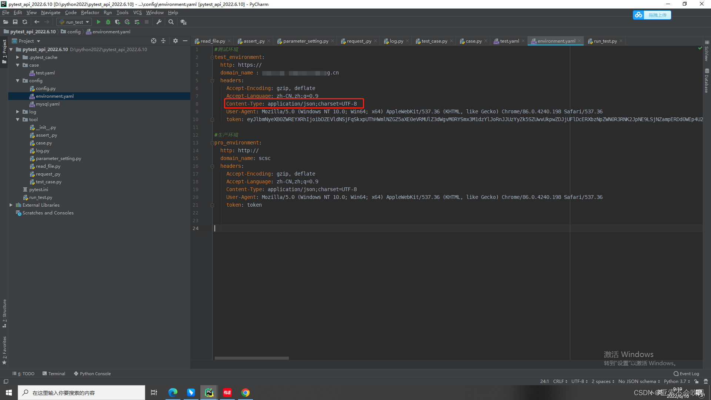Click CRLF line separator in status bar
The width and height of the screenshot is (711, 400).
[x=560, y=381]
